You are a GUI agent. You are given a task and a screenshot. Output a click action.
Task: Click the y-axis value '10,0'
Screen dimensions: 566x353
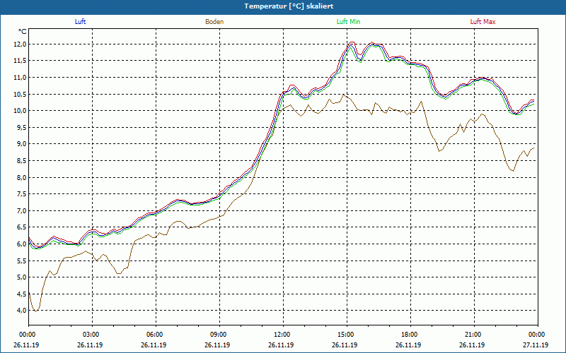20,111
